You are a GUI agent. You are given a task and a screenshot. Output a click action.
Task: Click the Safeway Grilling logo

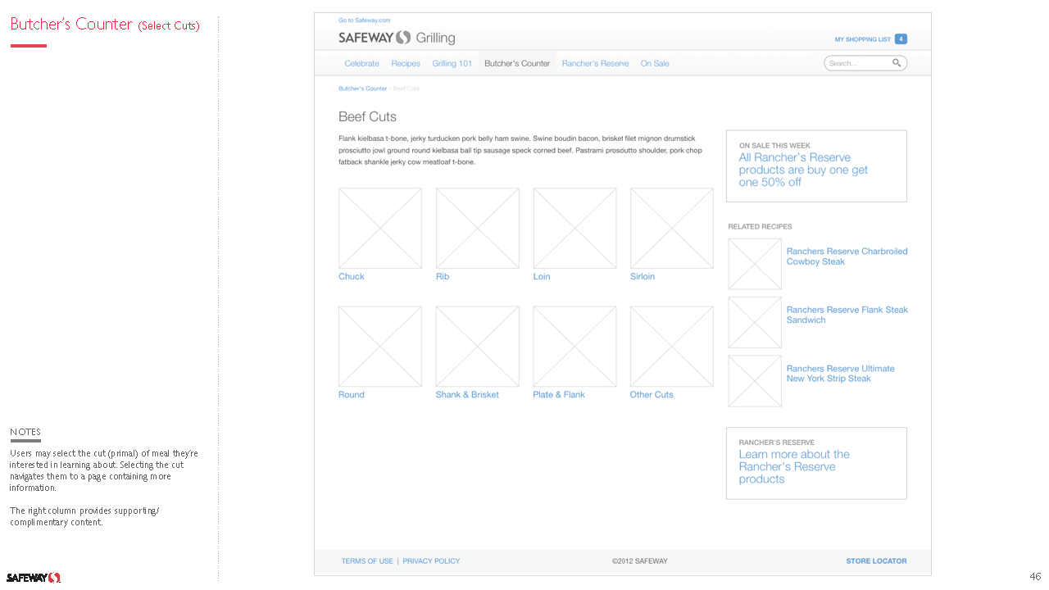click(x=397, y=38)
